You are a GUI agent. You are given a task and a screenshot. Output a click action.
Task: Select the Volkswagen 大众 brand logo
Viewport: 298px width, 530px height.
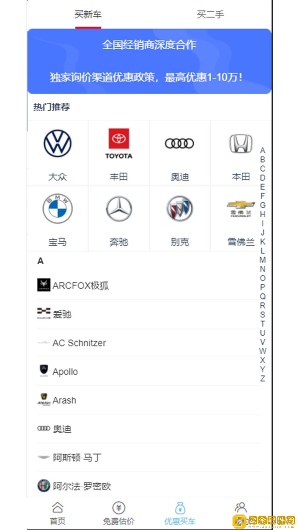(x=58, y=143)
